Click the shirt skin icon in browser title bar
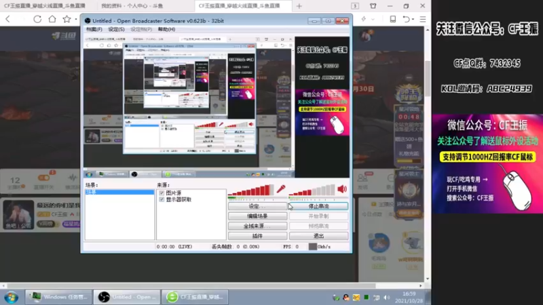The image size is (543, 305). (373, 6)
